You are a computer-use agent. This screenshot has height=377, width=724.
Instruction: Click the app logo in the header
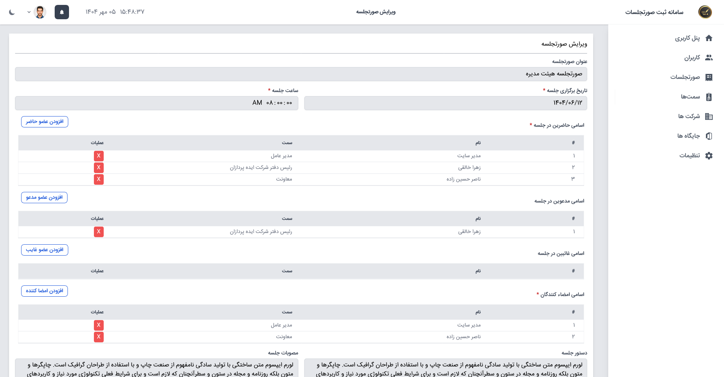pyautogui.click(x=705, y=12)
